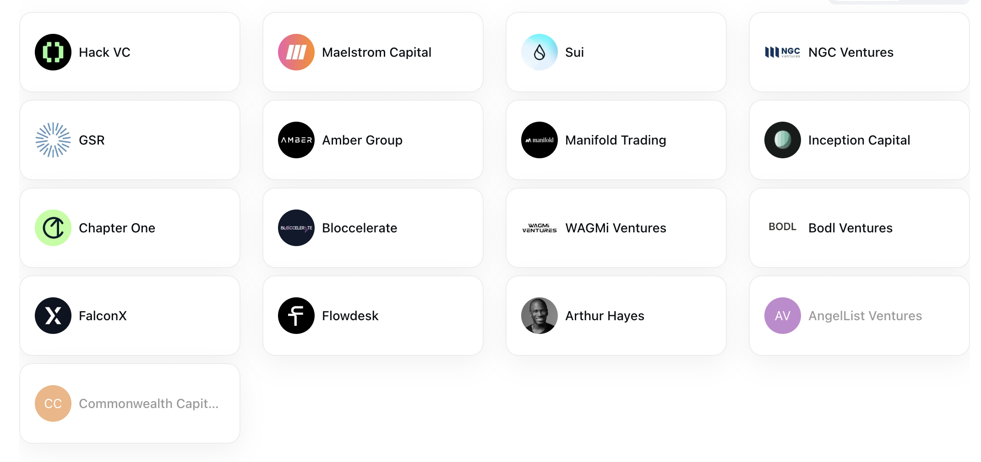
Task: Click the Hack VC logo icon
Action: [53, 52]
